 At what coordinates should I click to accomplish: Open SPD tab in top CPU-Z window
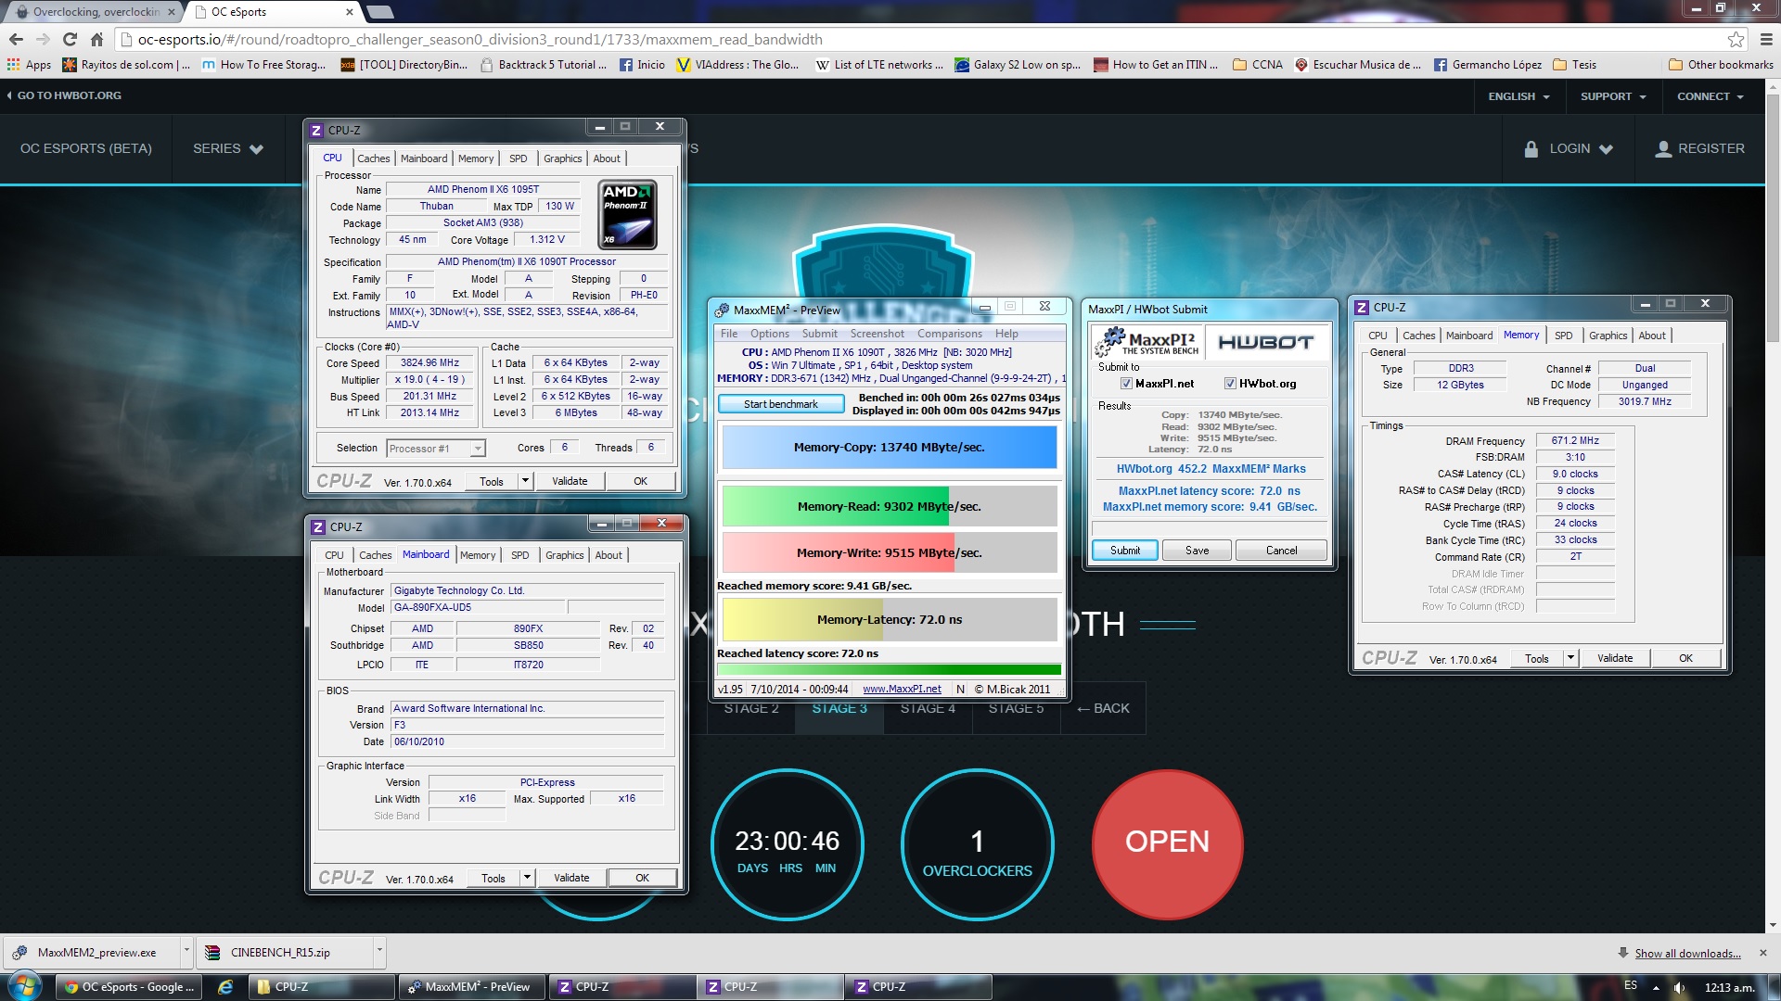[519, 158]
